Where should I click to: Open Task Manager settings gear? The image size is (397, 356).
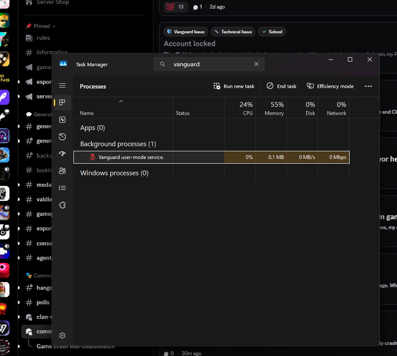(62, 335)
